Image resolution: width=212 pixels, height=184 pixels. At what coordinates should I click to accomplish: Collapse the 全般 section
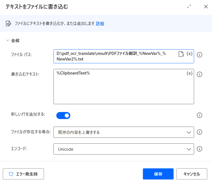tap(8, 40)
